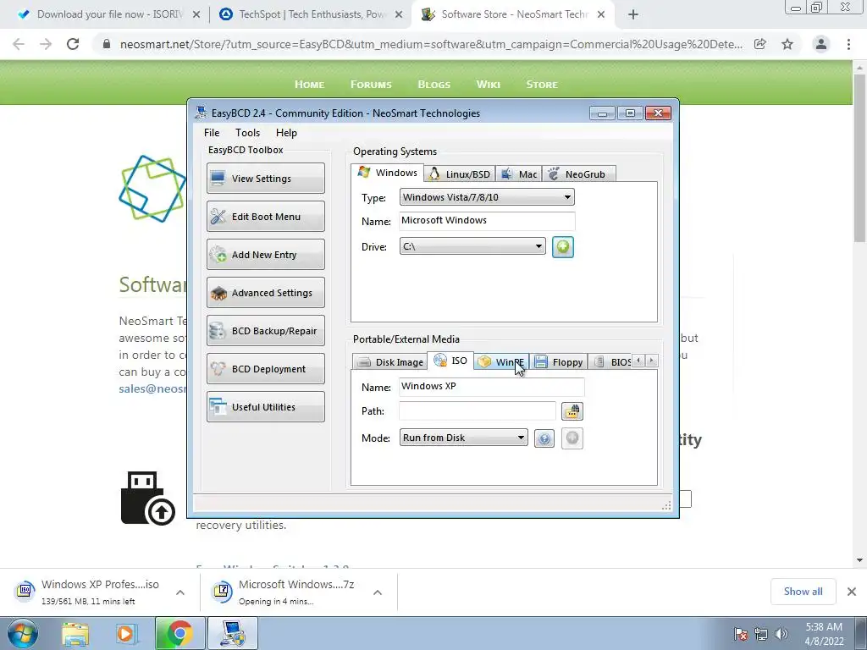Open the Windows Start button
Image resolution: width=867 pixels, height=650 pixels.
coord(23,633)
